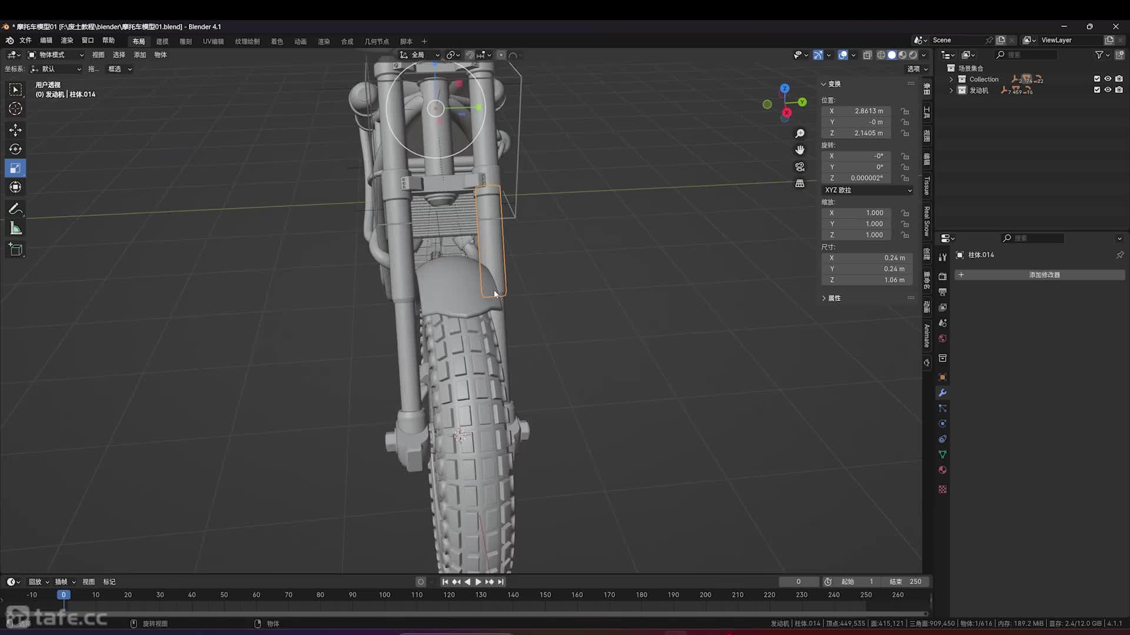Switch to the UV编辑 workspace tab

click(213, 42)
